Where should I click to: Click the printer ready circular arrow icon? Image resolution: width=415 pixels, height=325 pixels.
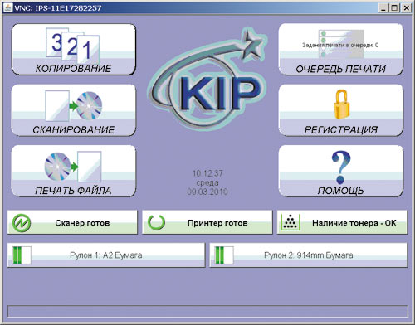pyautogui.click(x=156, y=222)
